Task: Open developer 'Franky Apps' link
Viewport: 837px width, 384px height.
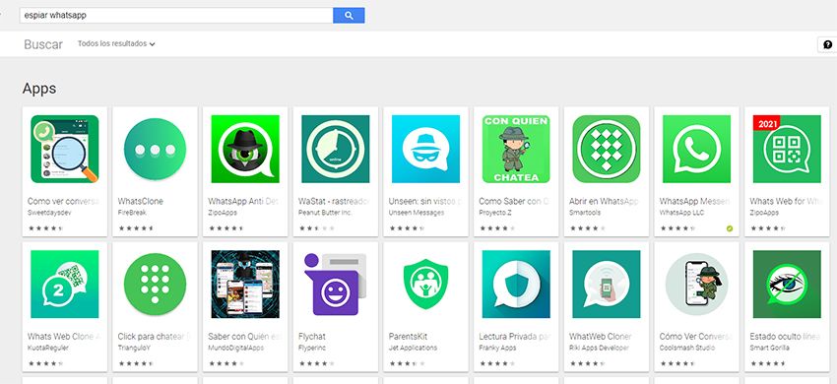Action: click(x=497, y=348)
